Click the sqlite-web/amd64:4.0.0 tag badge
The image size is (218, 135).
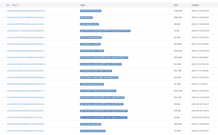99,78
